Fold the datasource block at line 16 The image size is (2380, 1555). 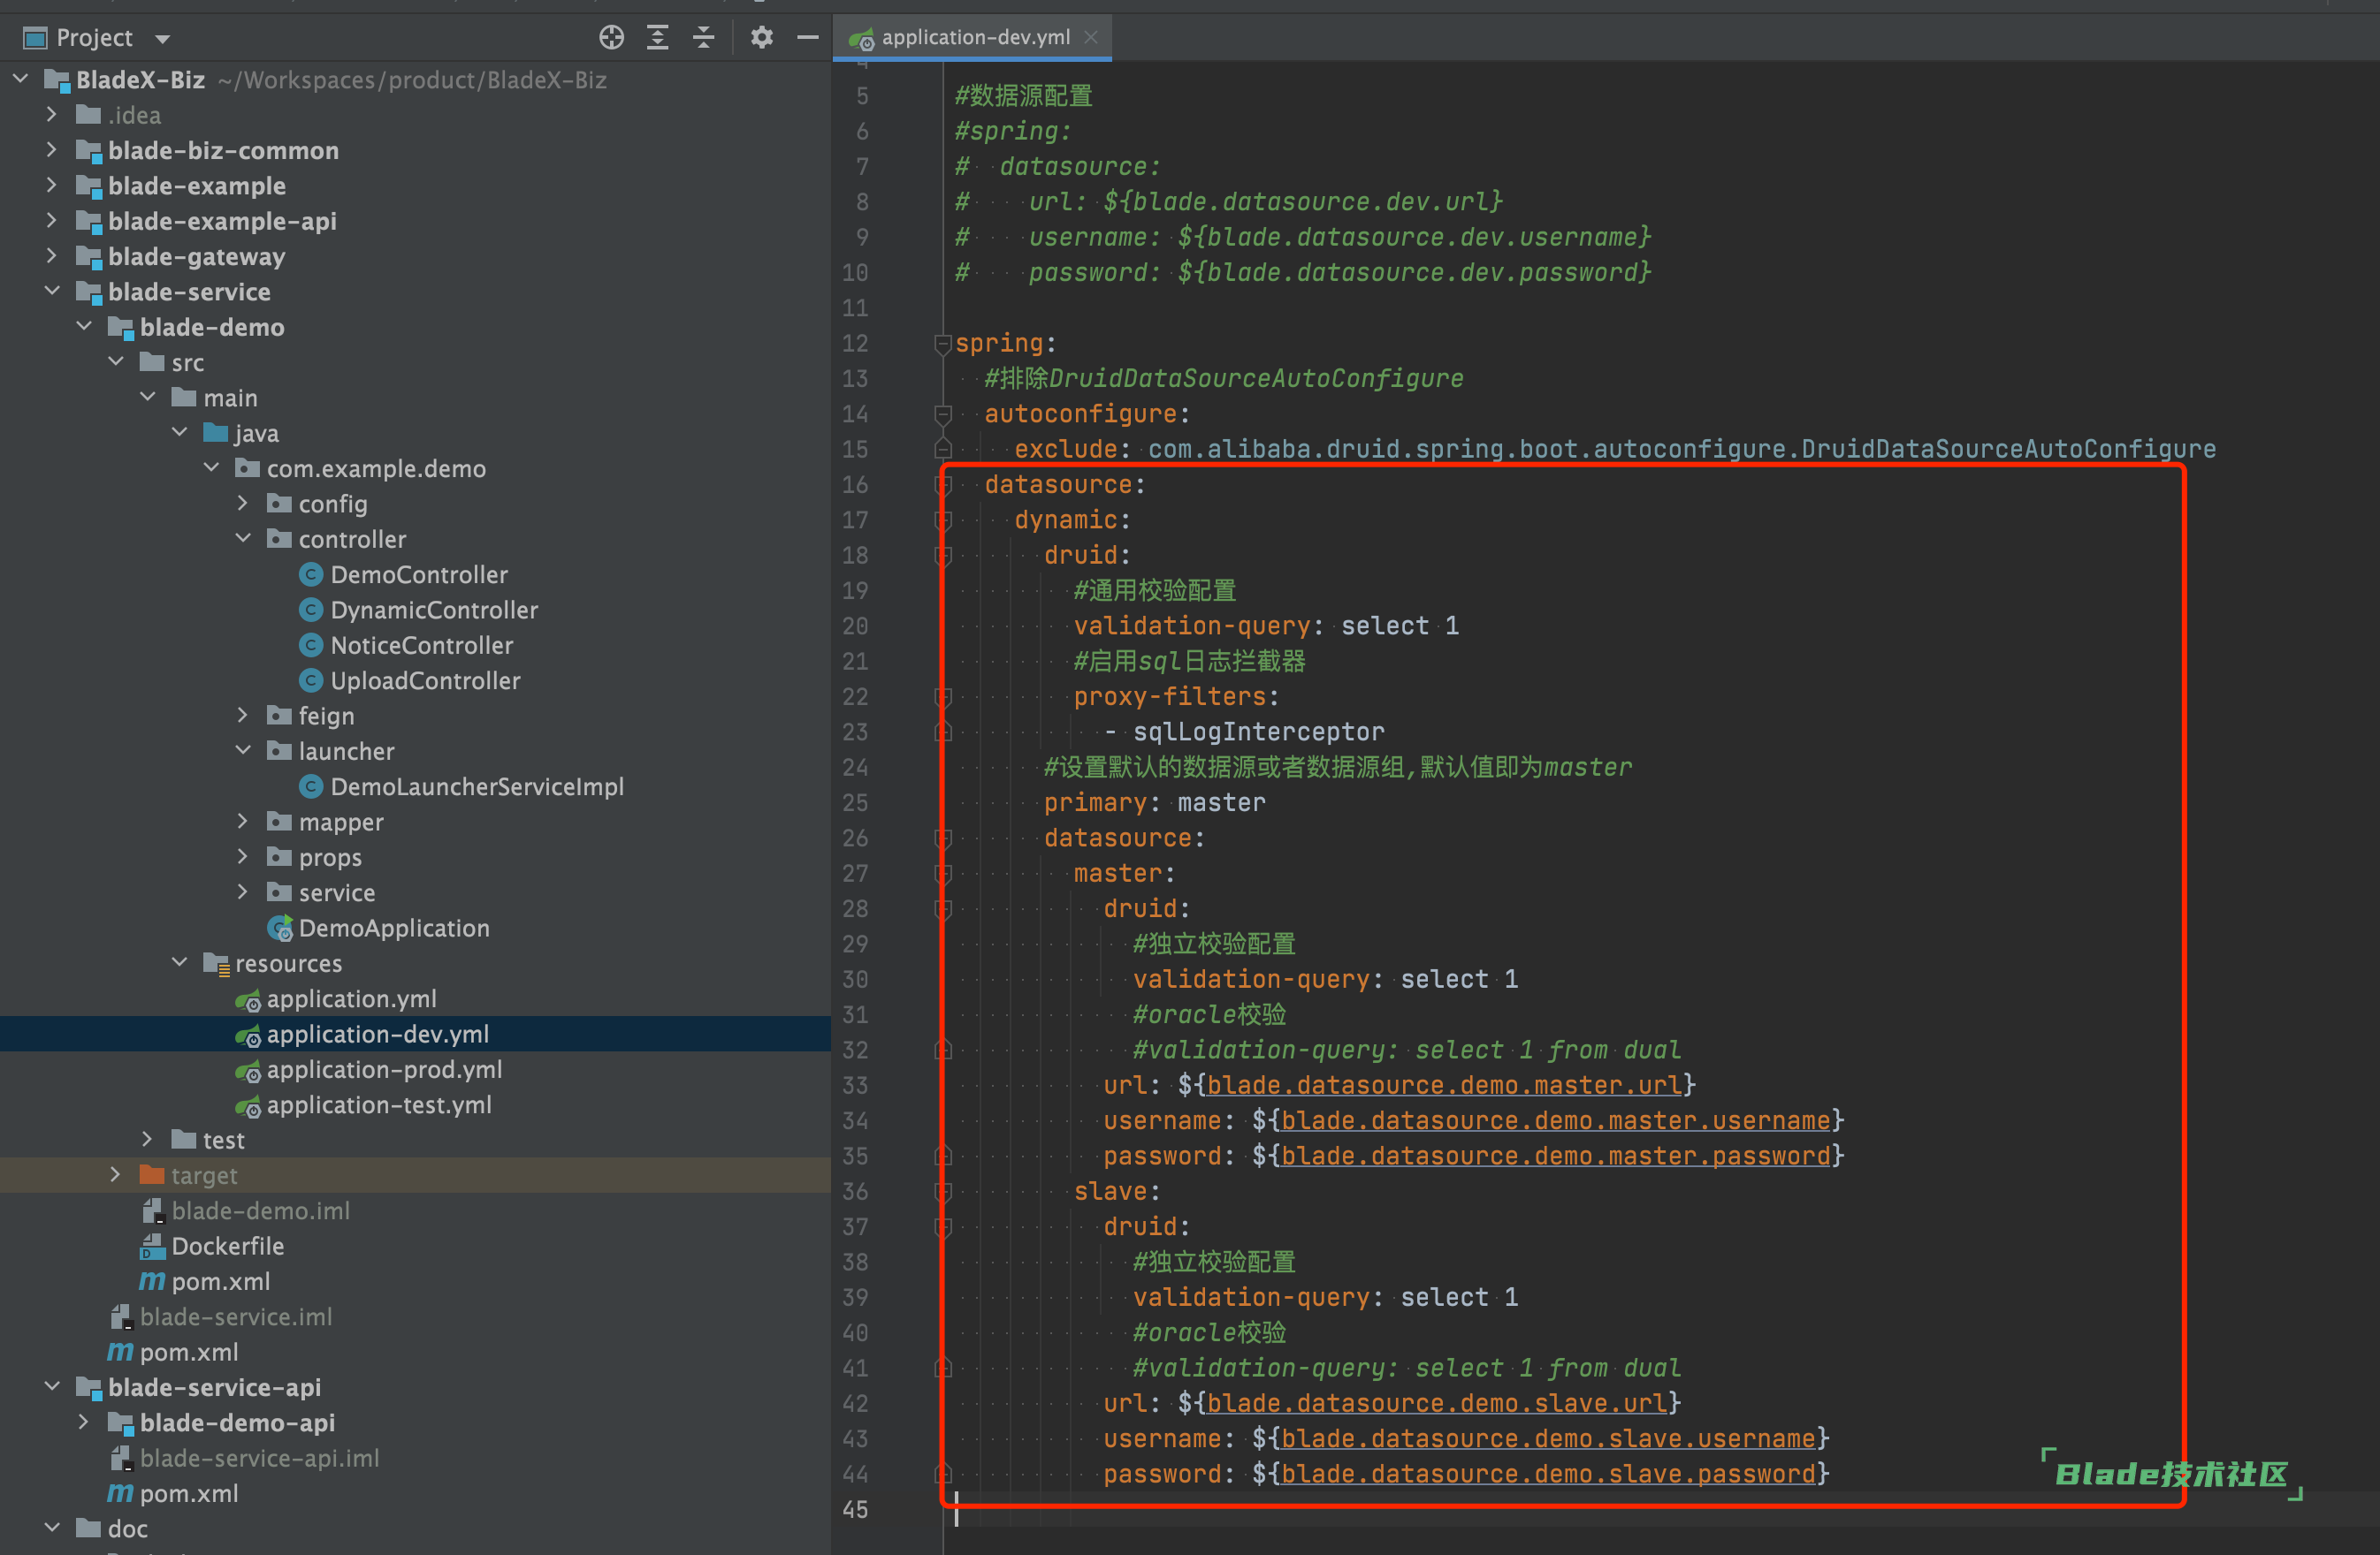tap(942, 485)
